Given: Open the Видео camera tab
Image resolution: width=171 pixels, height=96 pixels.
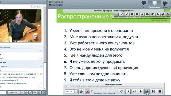Looking at the screenshot, I should (165, 4).
